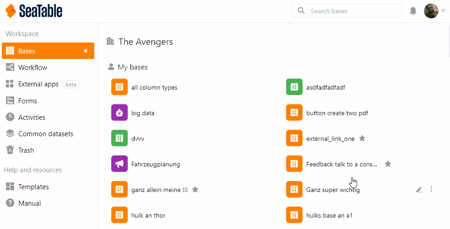
Task: Open Trash from the sidebar
Action: [x=26, y=150]
